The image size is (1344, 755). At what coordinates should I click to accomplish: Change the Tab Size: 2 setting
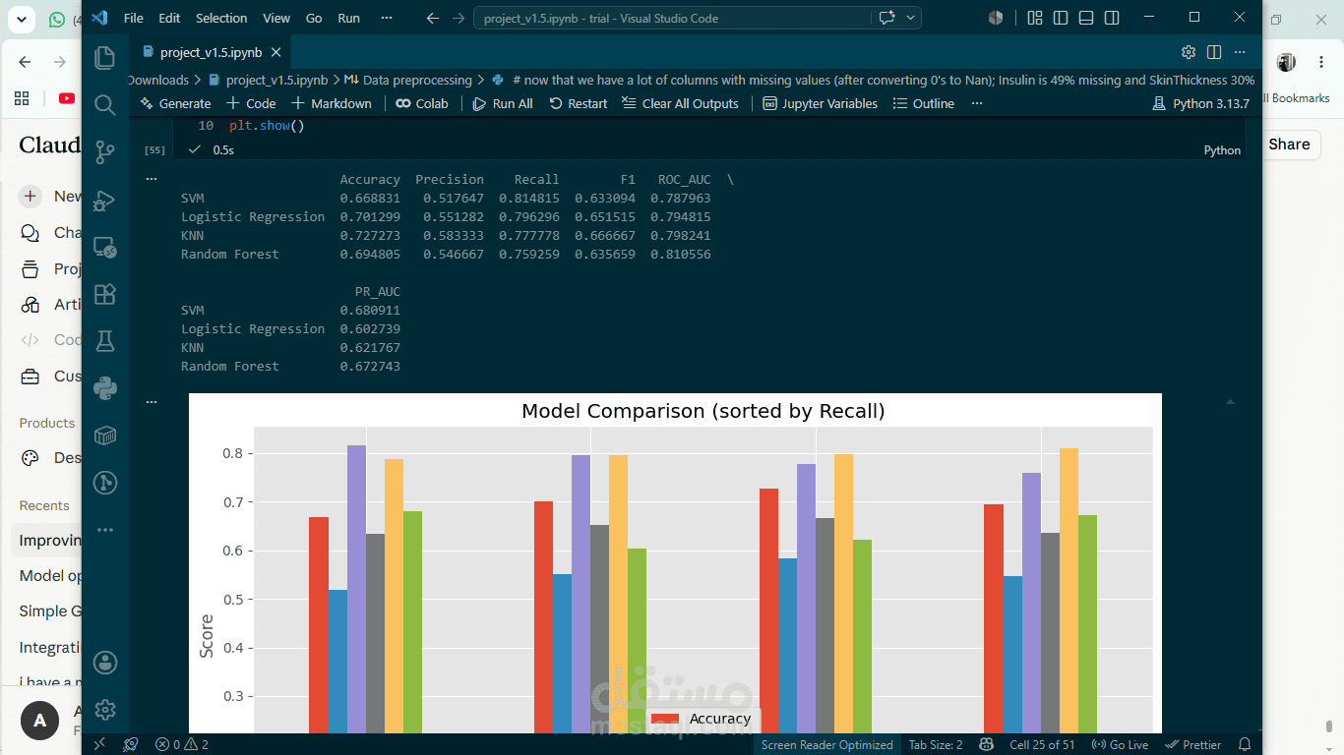pyautogui.click(x=936, y=745)
